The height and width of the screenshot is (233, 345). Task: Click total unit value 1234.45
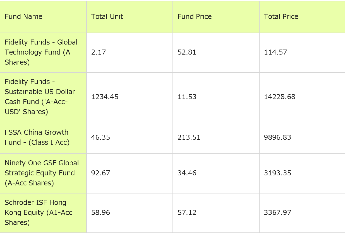105,97
